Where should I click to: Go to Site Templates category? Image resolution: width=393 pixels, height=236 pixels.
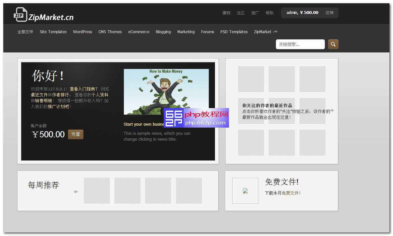click(53, 32)
